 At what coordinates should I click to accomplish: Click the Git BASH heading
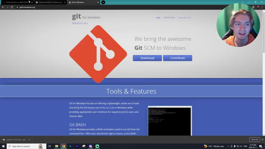click(77, 125)
